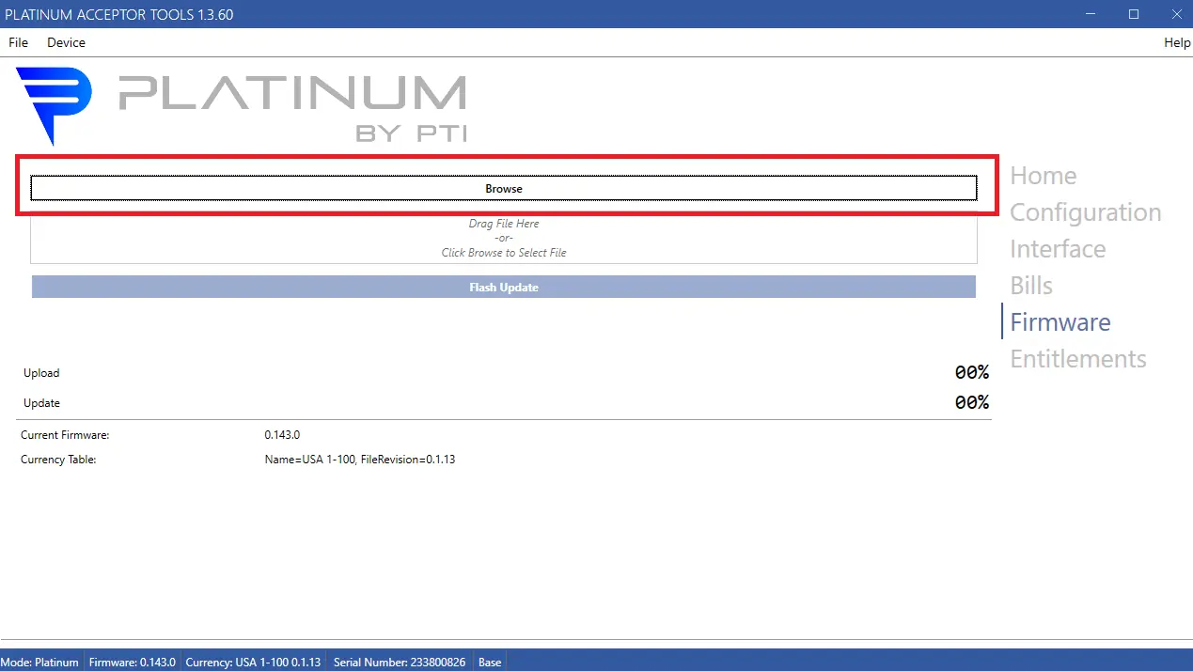Minimize the Platinum Acceptor Tools window
The height and width of the screenshot is (671, 1193).
tap(1091, 14)
